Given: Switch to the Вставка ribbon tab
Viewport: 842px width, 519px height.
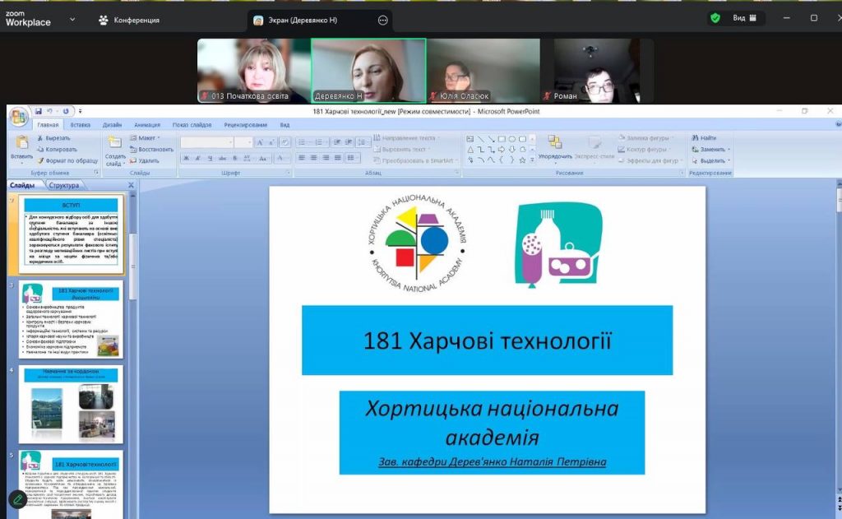Looking at the screenshot, I should [81, 125].
